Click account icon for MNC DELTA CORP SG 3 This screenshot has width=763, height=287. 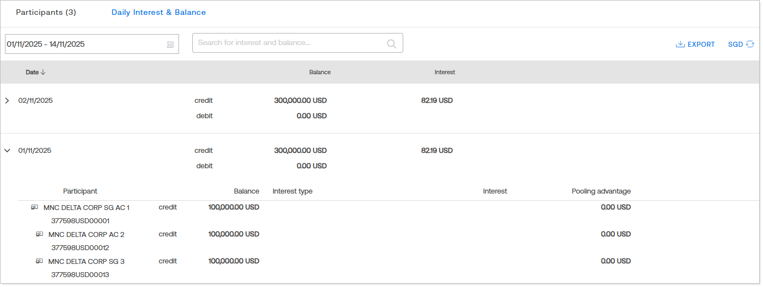pyautogui.click(x=39, y=261)
